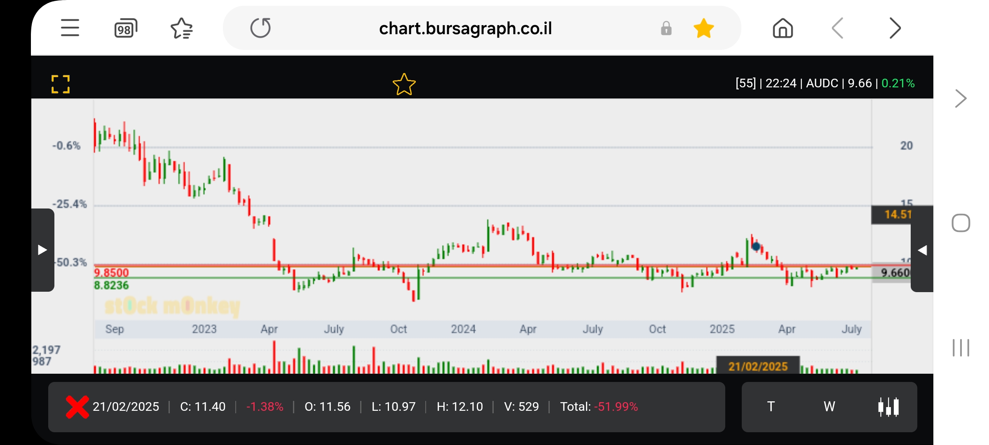Close the data bar with red X

(77, 407)
